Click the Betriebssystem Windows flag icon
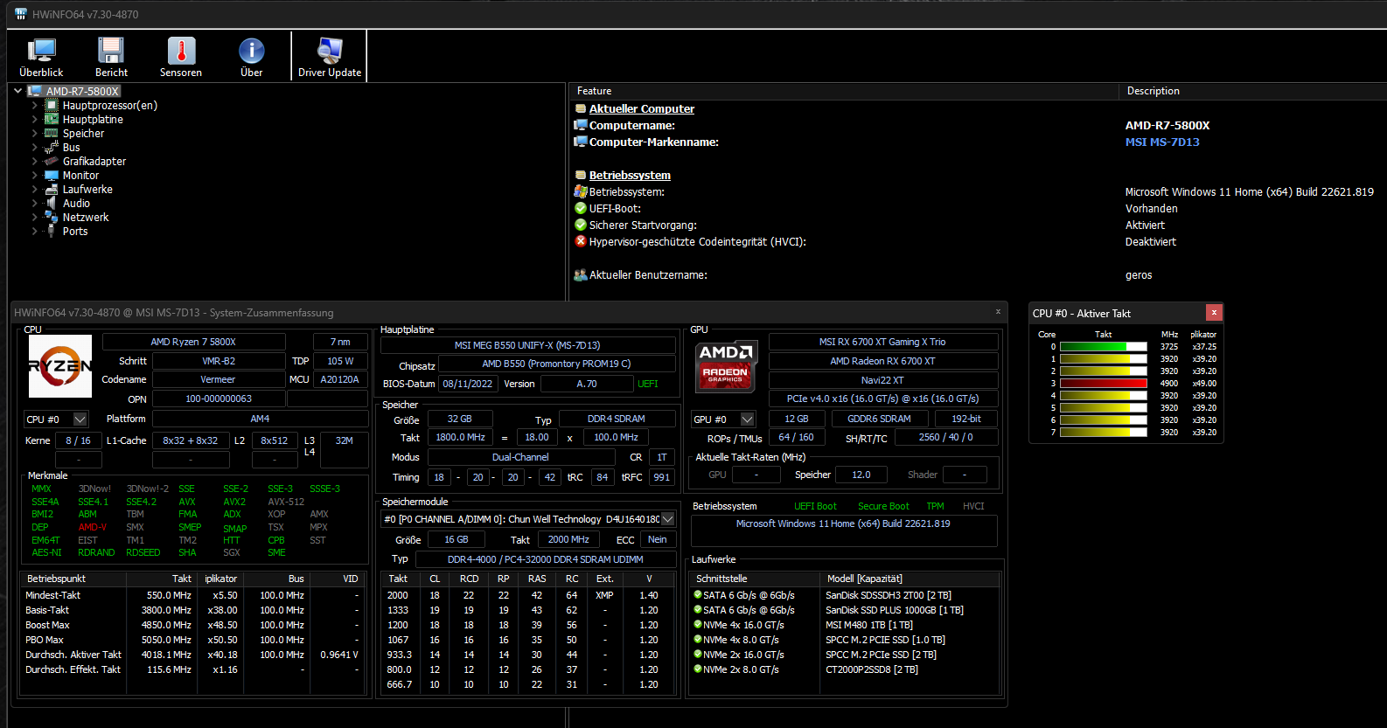Screen dimensions: 1387x728 (581, 191)
